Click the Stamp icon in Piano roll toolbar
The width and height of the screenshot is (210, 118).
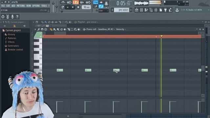46,29
